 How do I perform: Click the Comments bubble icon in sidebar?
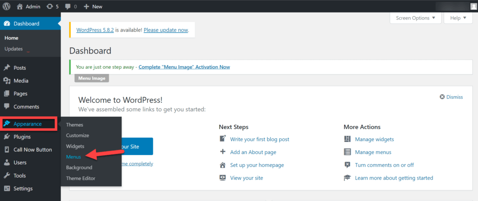click(x=7, y=107)
